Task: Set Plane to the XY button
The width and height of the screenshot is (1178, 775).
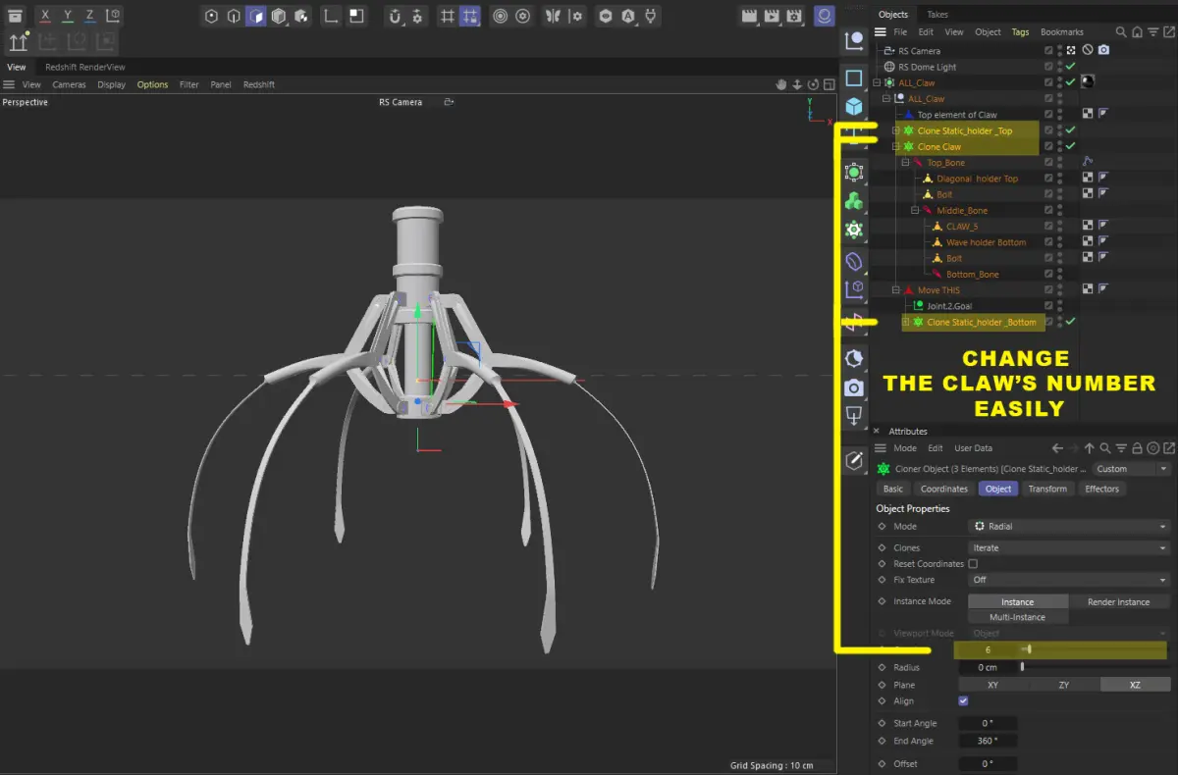Action: [x=992, y=685]
